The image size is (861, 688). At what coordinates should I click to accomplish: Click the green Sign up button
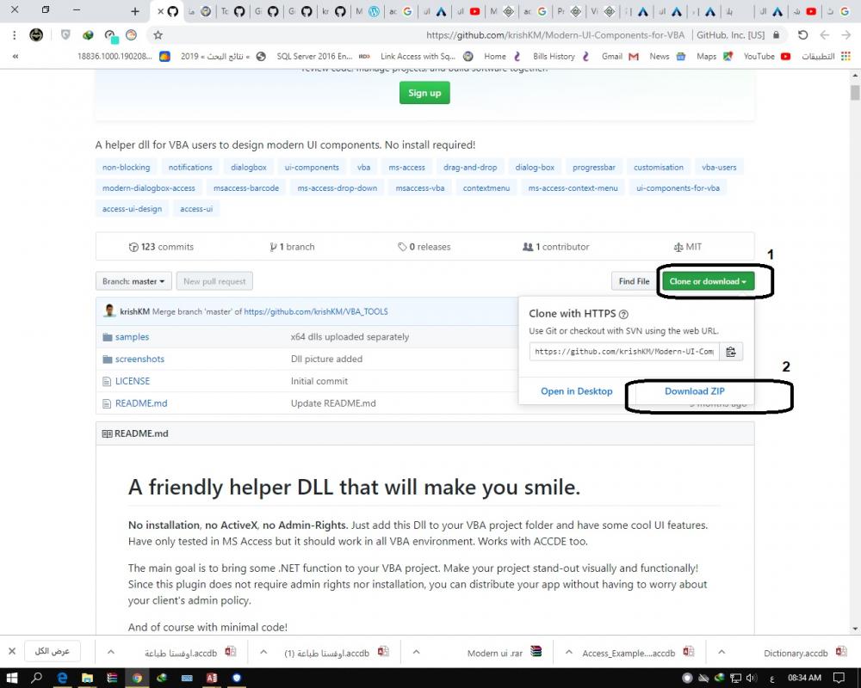(424, 93)
